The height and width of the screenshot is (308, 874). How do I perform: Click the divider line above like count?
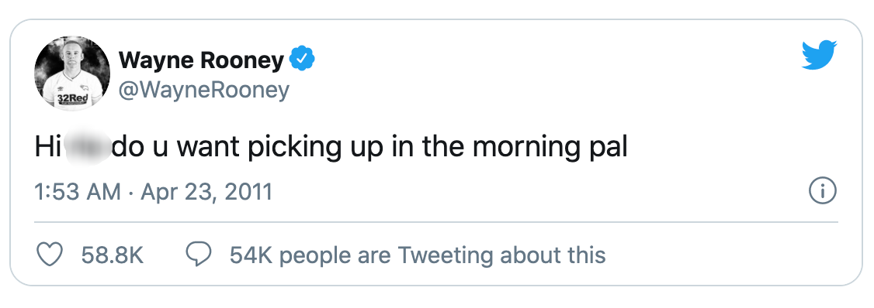point(436,222)
